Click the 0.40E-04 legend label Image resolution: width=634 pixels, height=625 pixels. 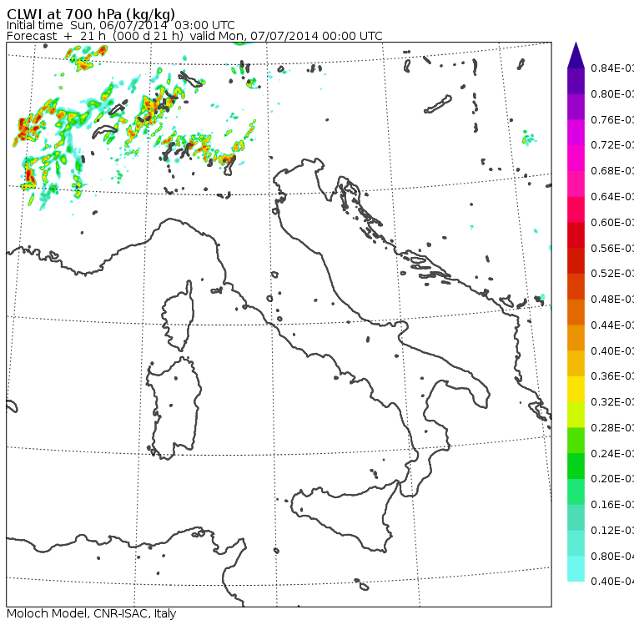[x=612, y=582]
